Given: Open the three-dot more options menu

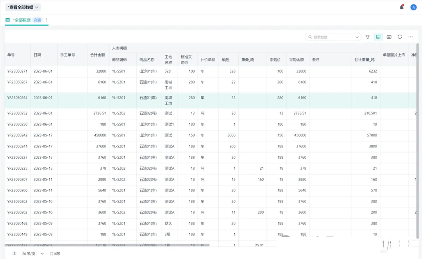Looking at the screenshot, I should 410,37.
